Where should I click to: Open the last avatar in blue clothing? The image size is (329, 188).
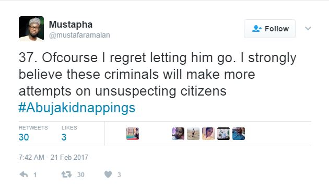click(239, 134)
